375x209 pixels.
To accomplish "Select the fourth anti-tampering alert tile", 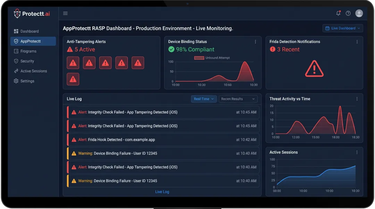I will click(122, 63).
